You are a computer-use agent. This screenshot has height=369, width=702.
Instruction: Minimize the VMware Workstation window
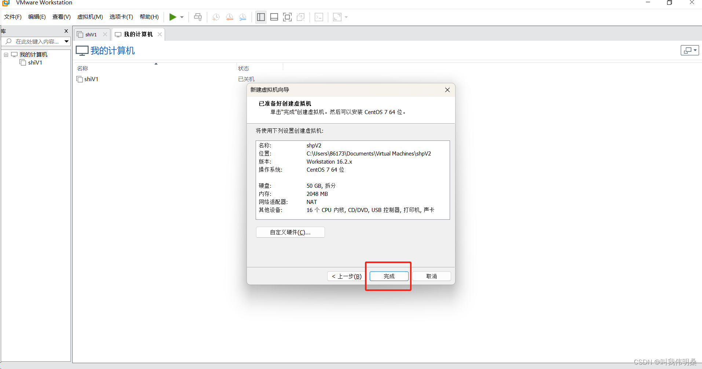[648, 3]
